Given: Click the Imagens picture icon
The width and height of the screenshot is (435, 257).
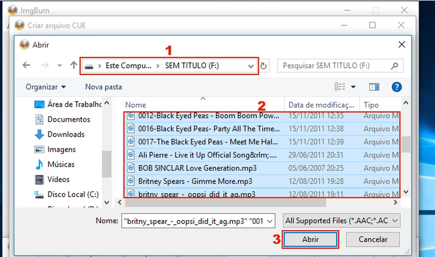Looking at the screenshot, I should pos(39,149).
